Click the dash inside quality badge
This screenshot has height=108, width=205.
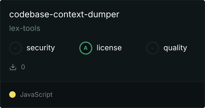click(152, 48)
